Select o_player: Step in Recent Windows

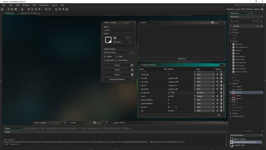click(239, 145)
